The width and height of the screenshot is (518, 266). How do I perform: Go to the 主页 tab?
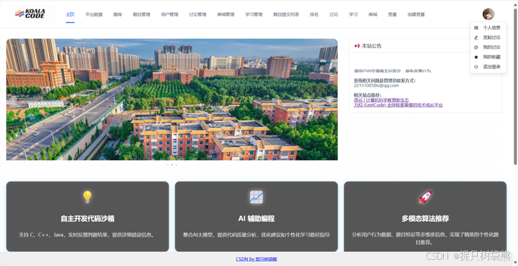click(x=70, y=15)
